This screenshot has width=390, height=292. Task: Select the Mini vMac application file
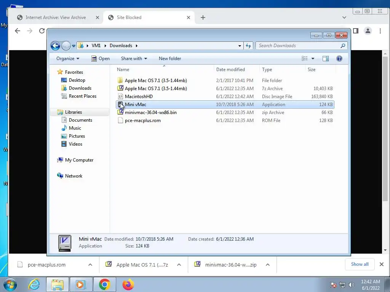coord(225,105)
